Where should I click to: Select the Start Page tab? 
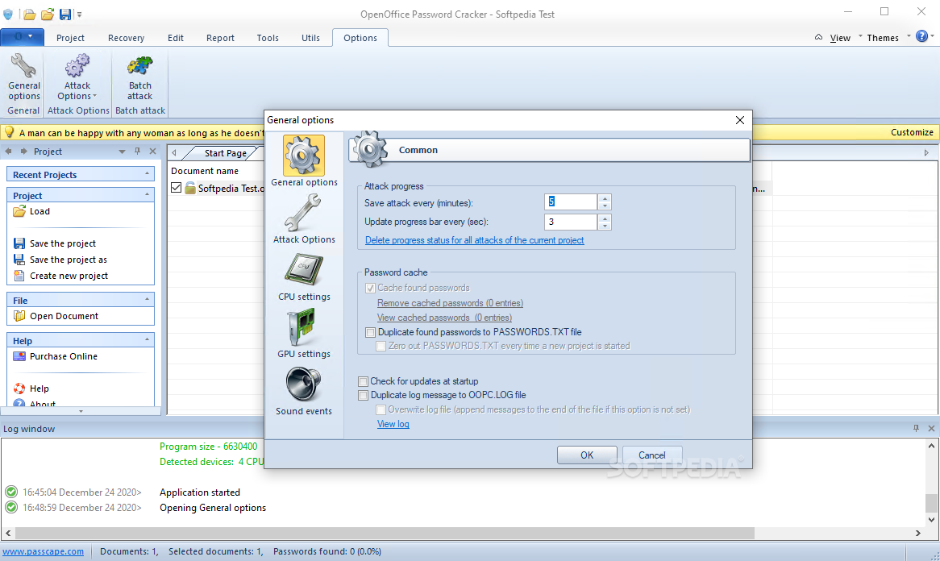[225, 153]
